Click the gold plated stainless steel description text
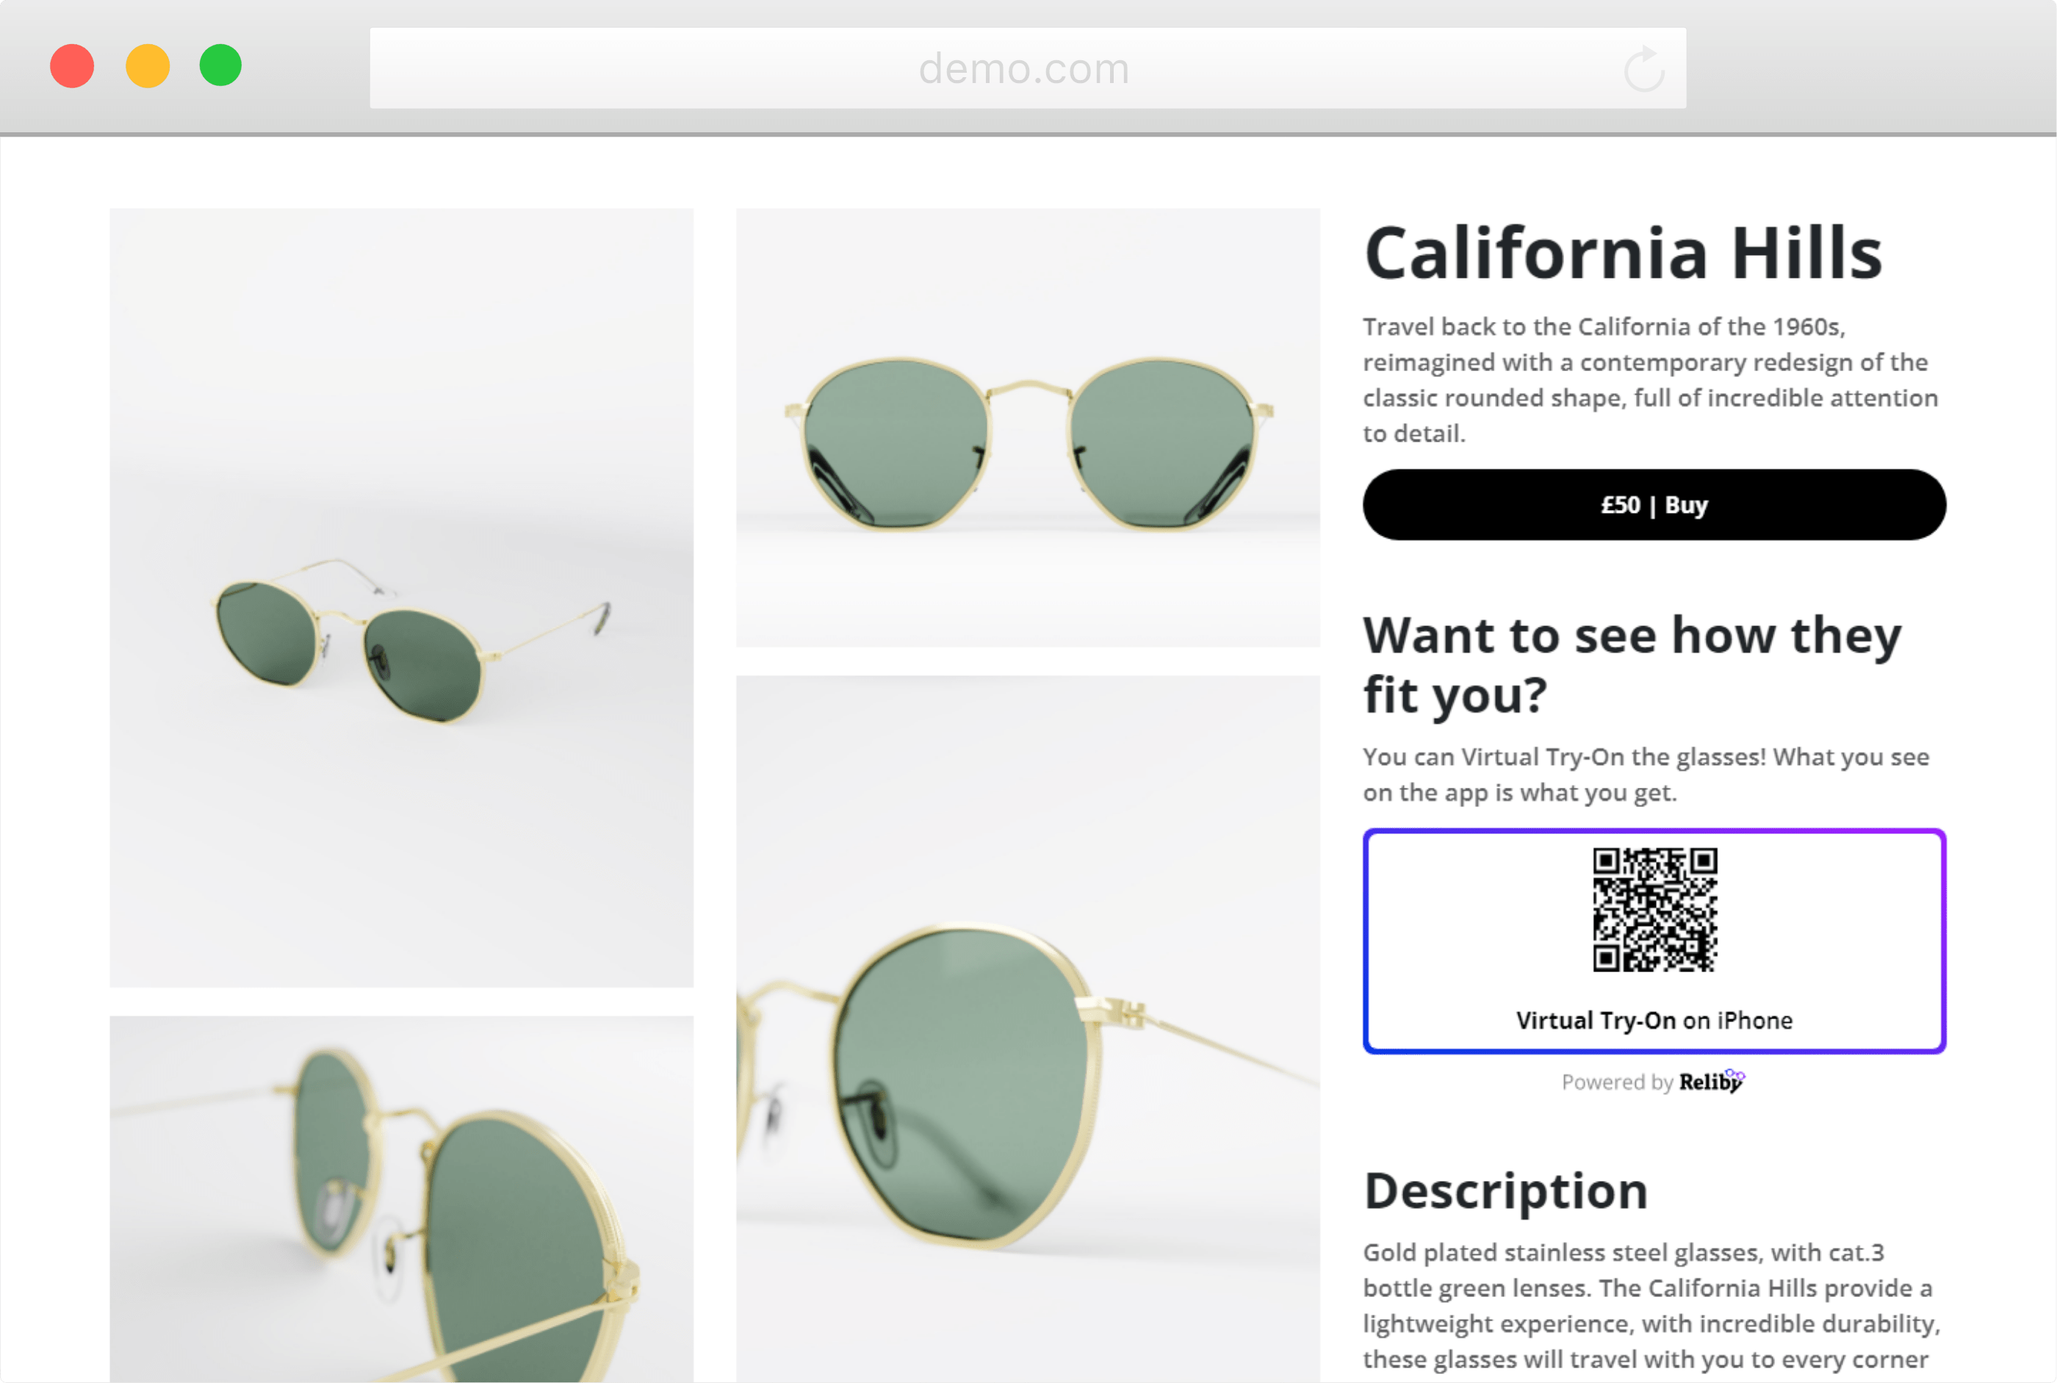The height and width of the screenshot is (1383, 2057). [1651, 1305]
